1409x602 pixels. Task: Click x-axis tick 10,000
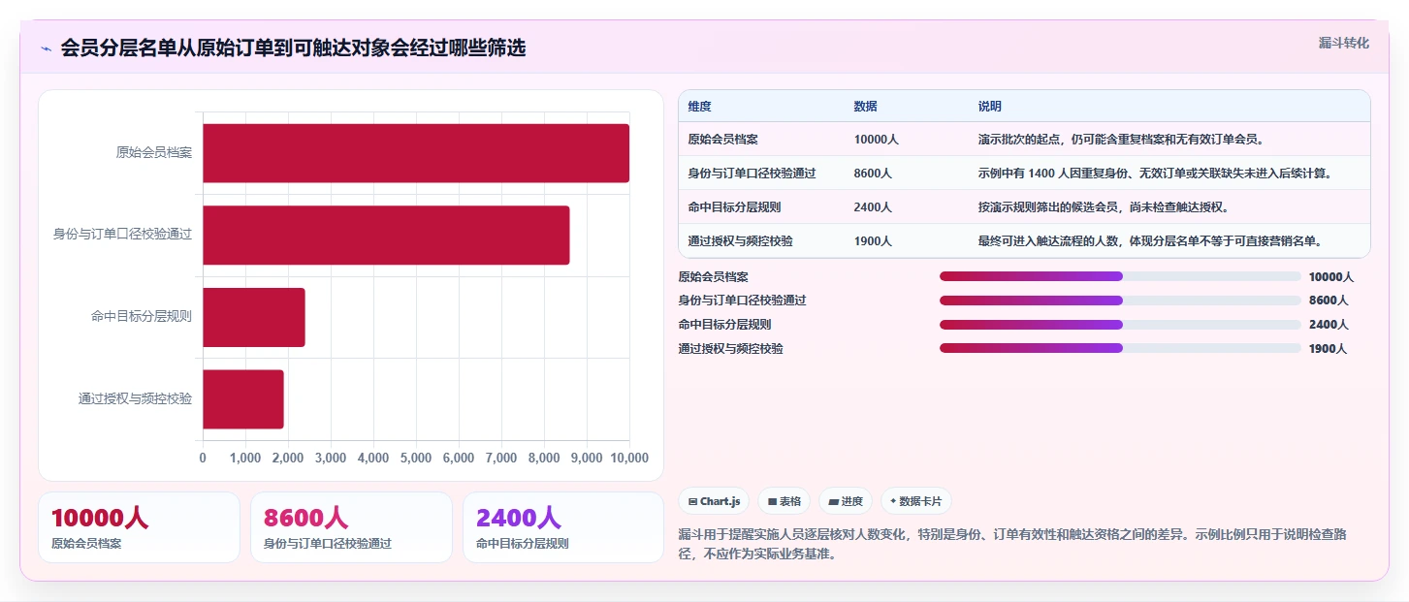629,458
